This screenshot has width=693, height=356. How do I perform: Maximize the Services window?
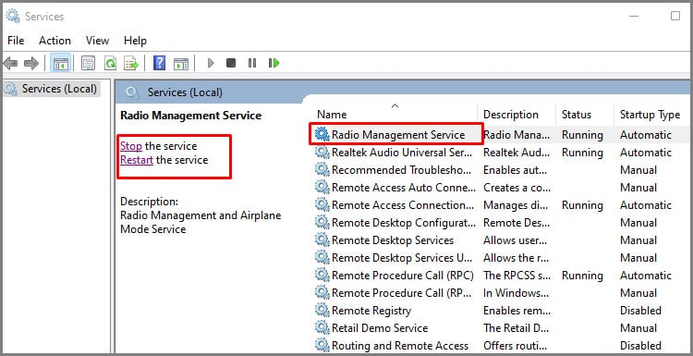675,16
